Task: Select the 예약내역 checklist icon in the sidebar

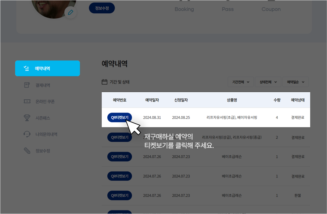Action: (x=27, y=69)
